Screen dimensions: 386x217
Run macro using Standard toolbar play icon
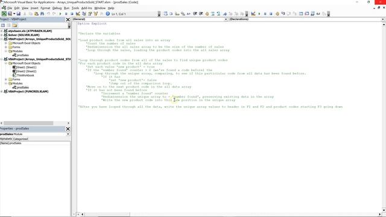pos(60,14)
